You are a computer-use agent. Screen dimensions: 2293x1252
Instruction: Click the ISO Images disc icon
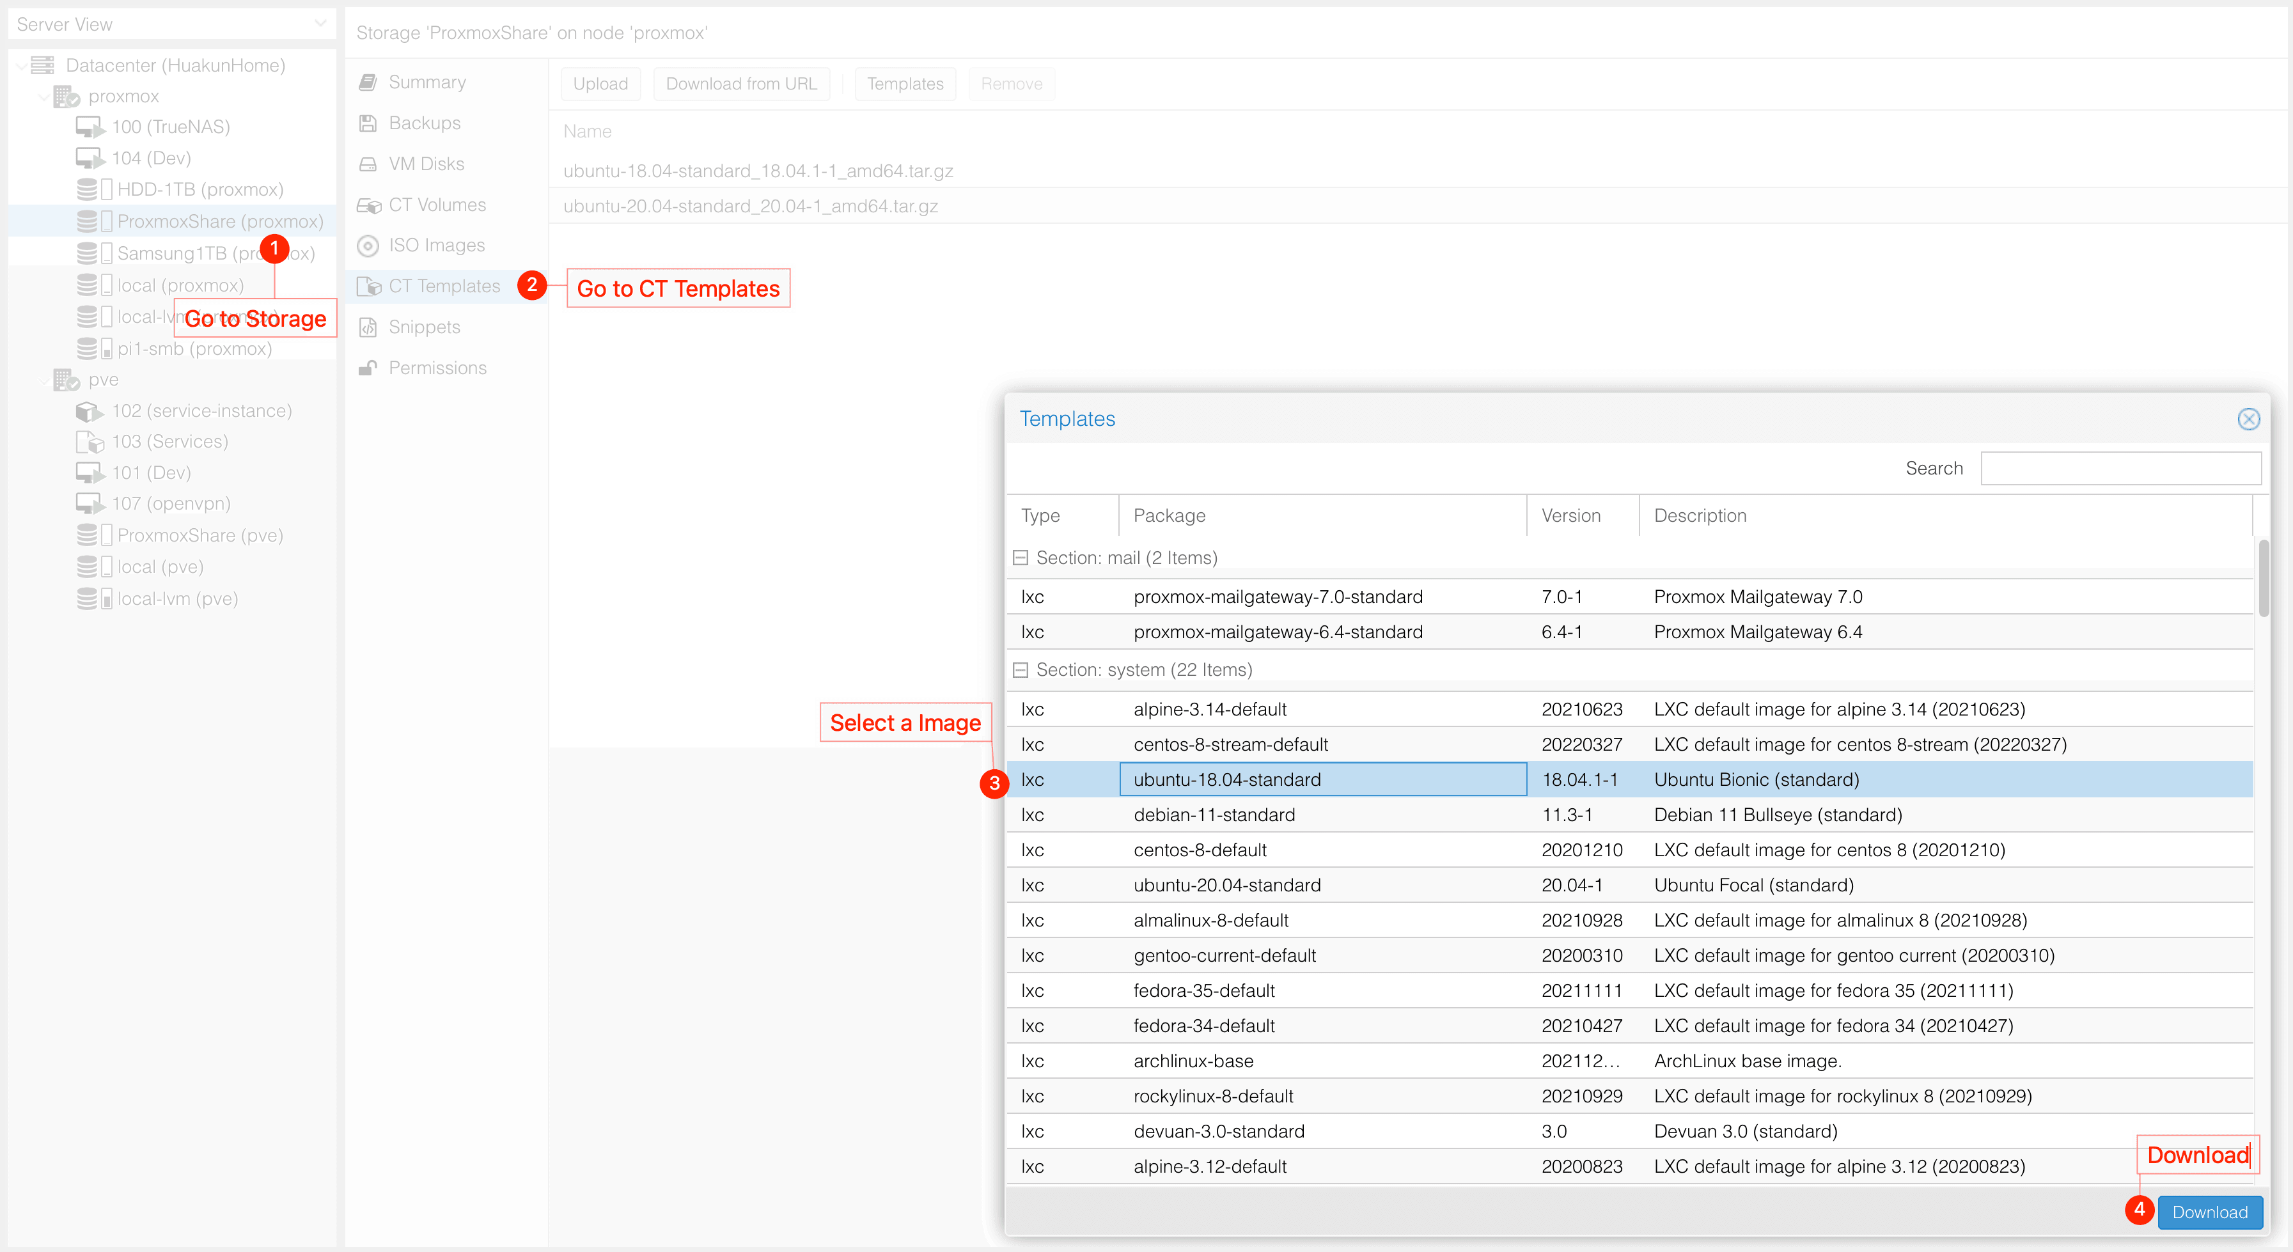[x=368, y=246]
